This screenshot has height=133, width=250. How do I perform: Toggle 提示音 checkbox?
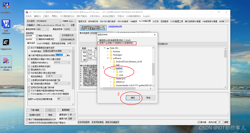[199, 122]
